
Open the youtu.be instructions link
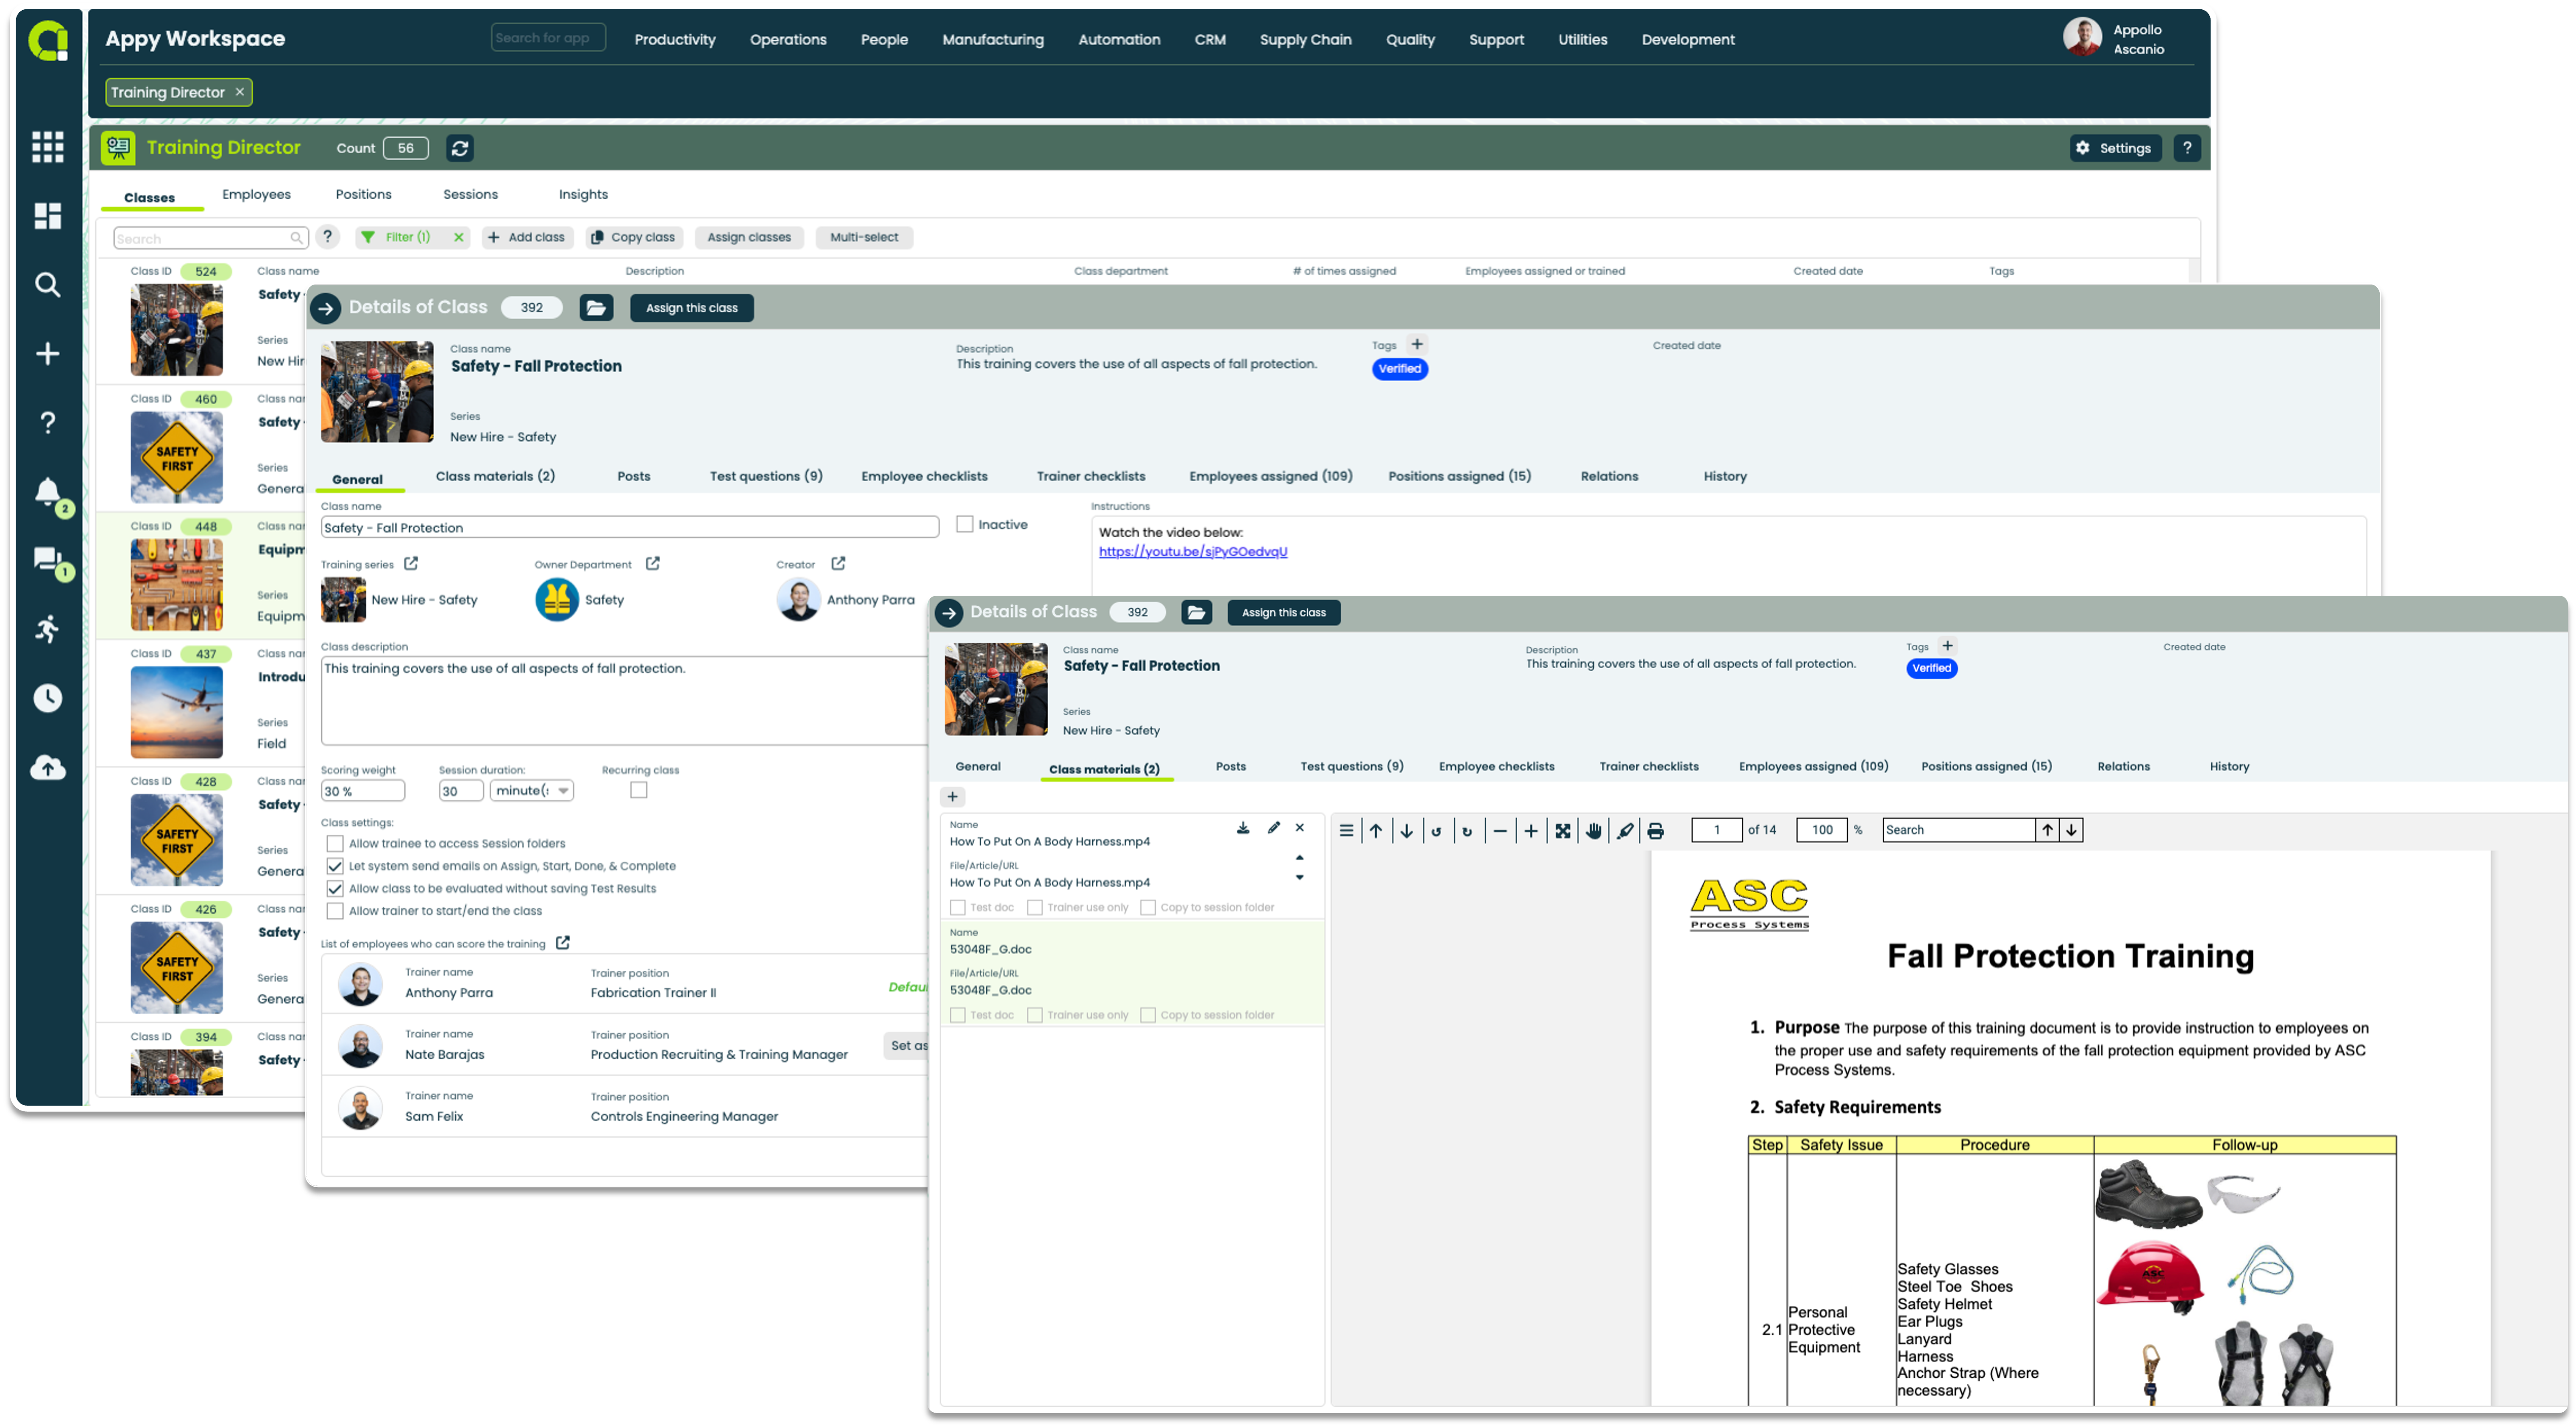[x=1193, y=551]
